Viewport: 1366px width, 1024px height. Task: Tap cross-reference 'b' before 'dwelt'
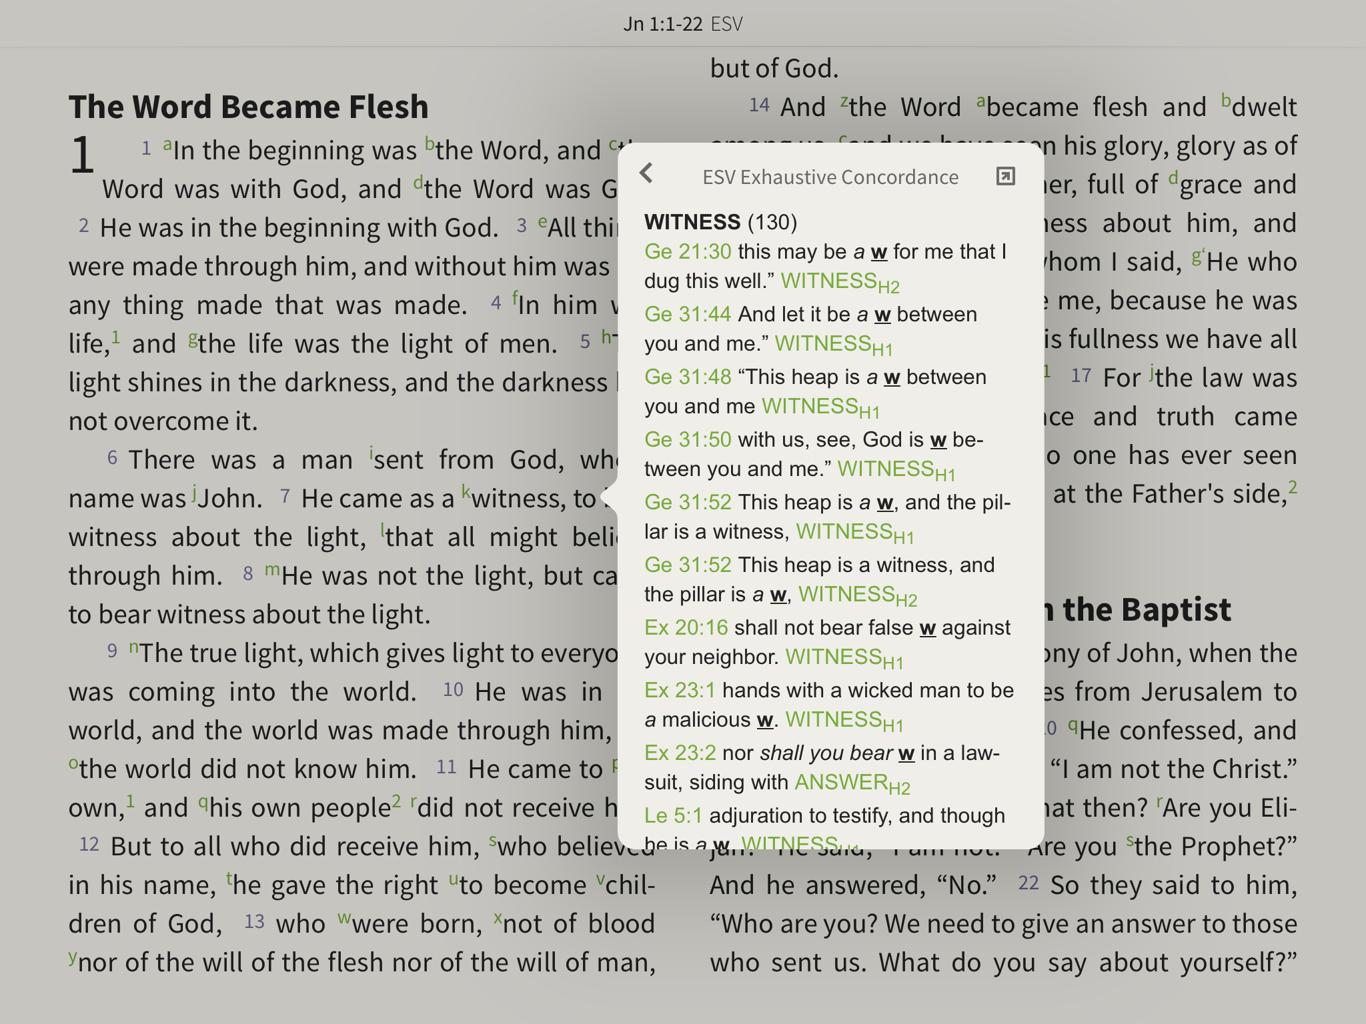click(x=1226, y=100)
